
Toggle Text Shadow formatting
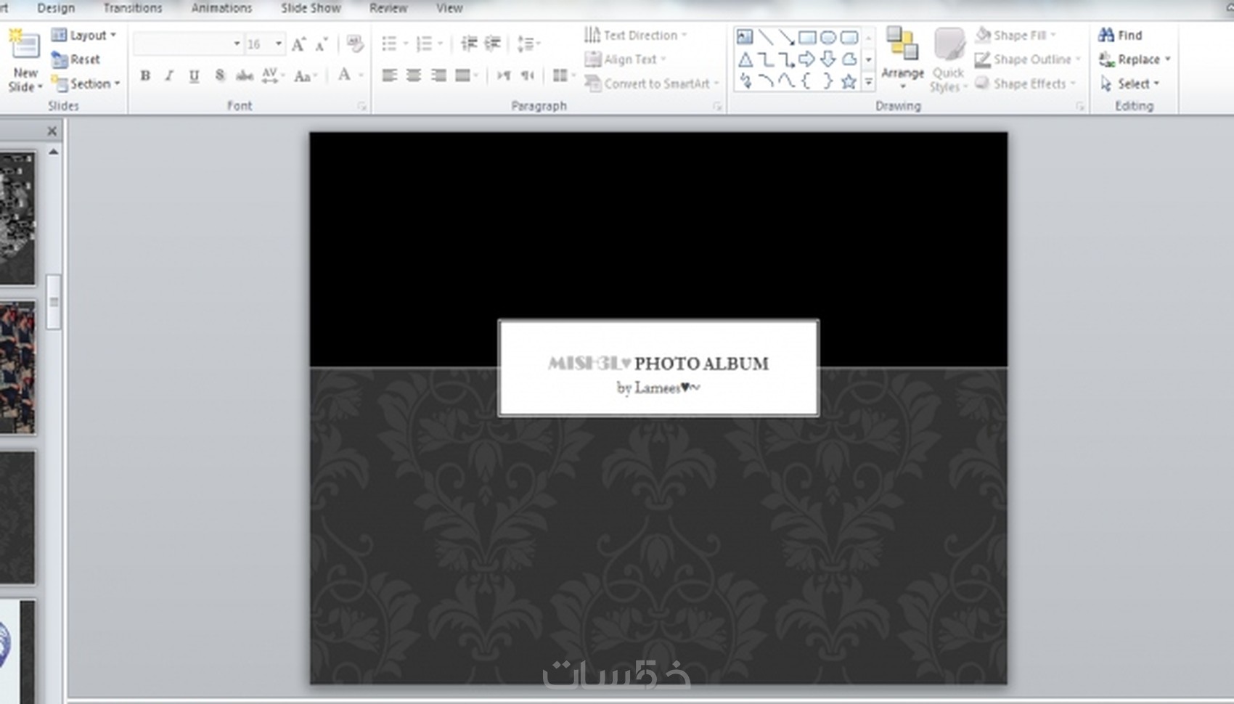coord(219,75)
